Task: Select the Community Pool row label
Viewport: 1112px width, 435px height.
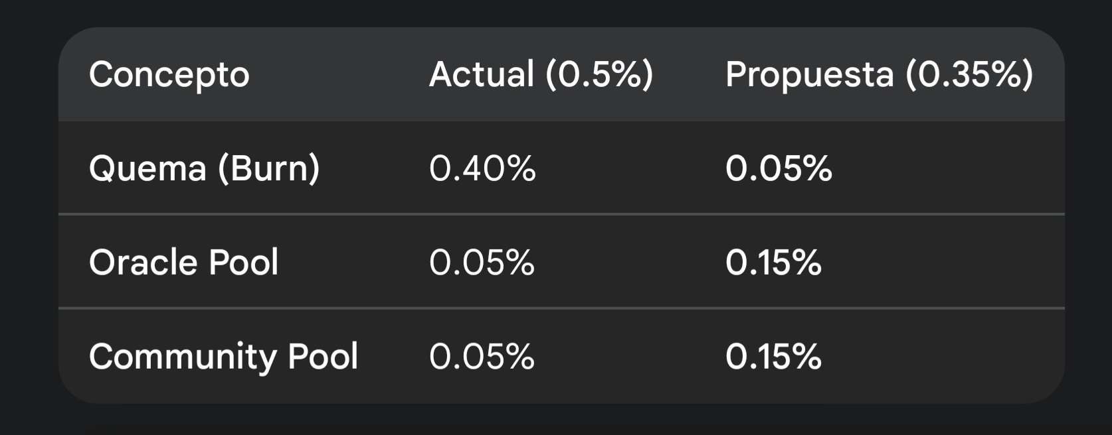Action: (223, 357)
